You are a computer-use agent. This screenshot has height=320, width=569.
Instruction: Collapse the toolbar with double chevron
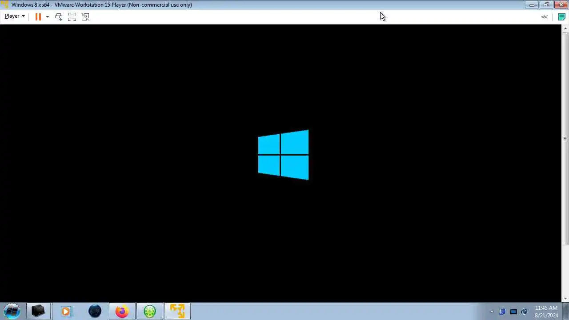(x=545, y=16)
